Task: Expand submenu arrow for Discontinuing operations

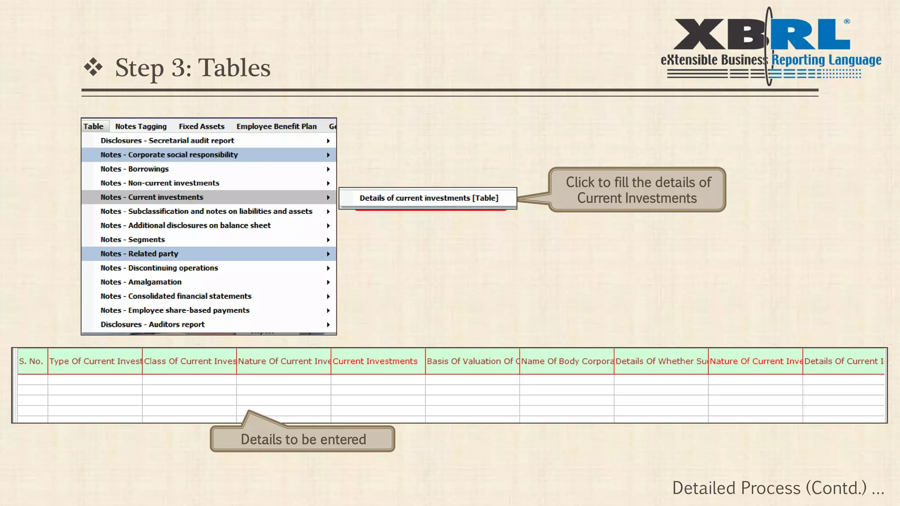Action: pyautogui.click(x=328, y=268)
